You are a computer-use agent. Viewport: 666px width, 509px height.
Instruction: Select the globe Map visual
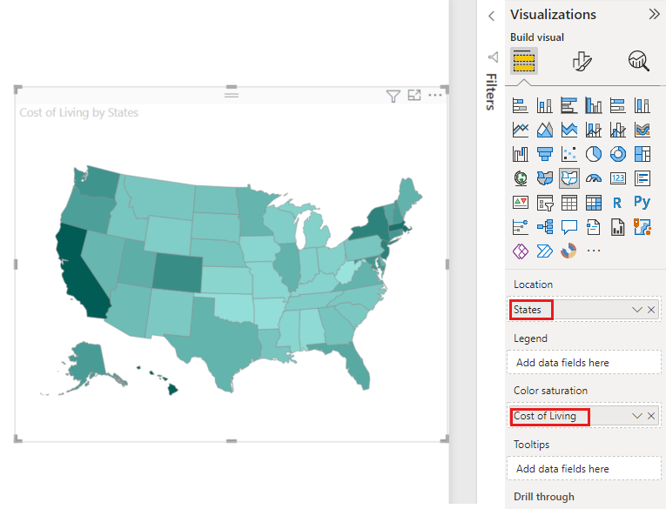pyautogui.click(x=521, y=178)
